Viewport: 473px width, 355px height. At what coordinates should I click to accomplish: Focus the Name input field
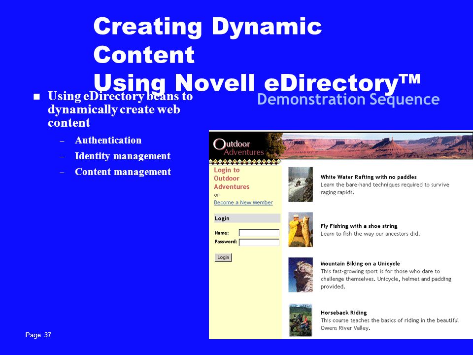point(259,233)
